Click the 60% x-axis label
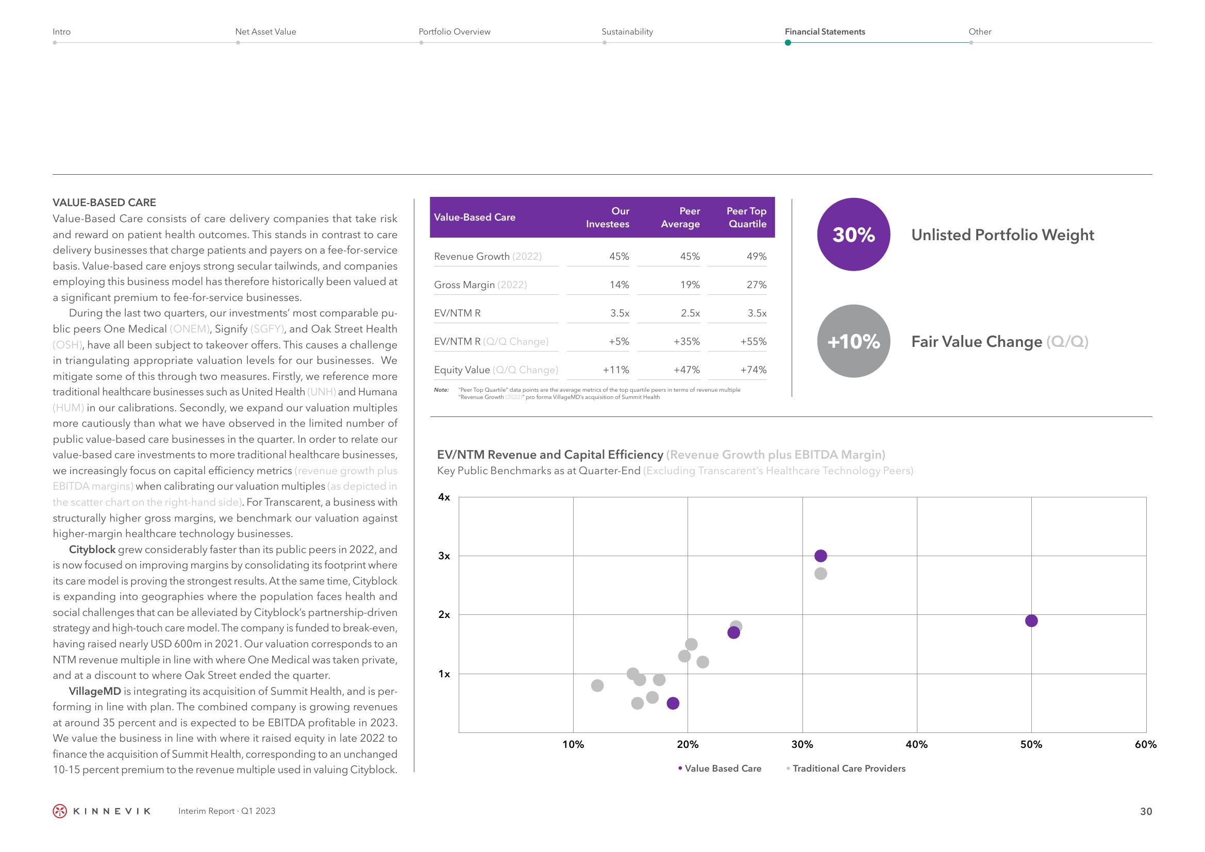The image size is (1205, 852). [x=1146, y=744]
